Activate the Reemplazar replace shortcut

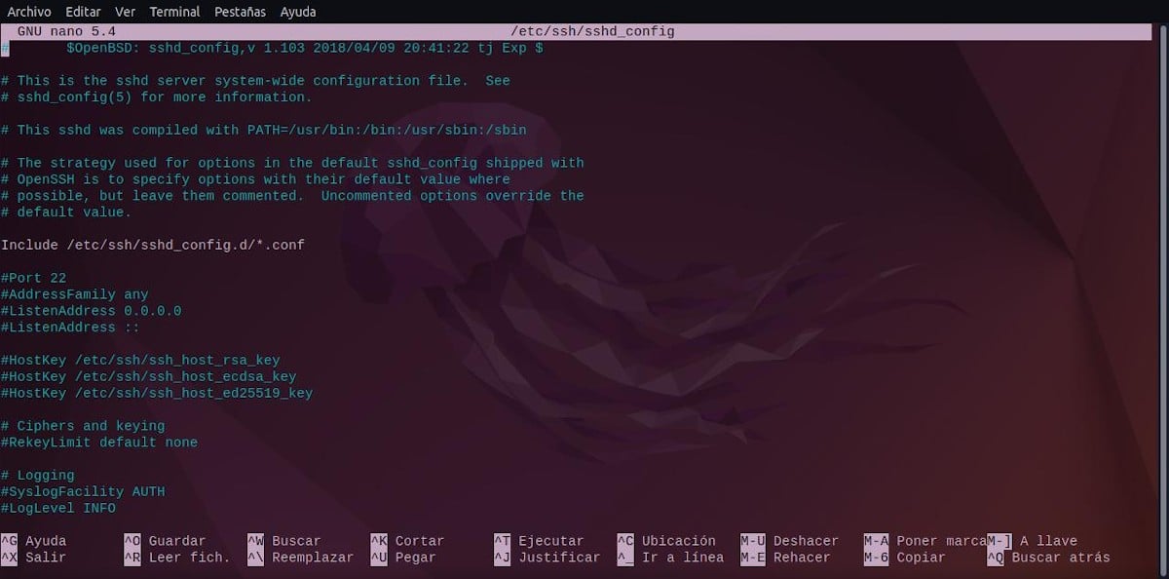[x=311, y=557]
